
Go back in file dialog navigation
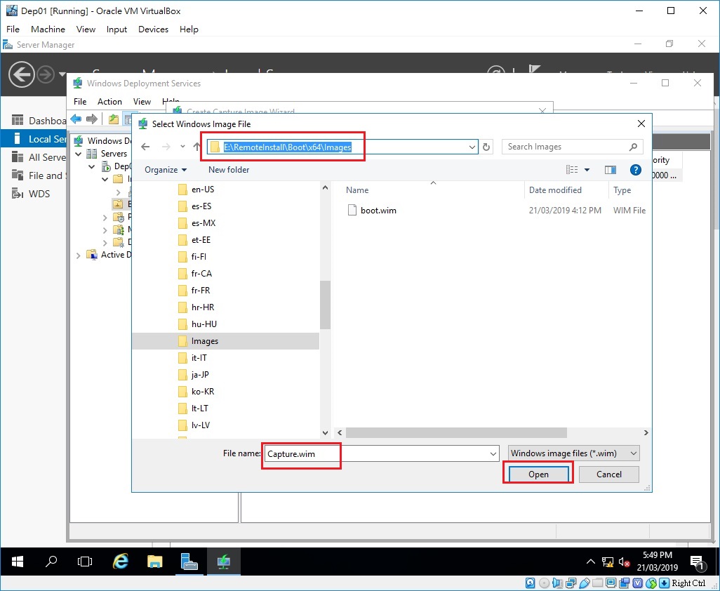145,147
